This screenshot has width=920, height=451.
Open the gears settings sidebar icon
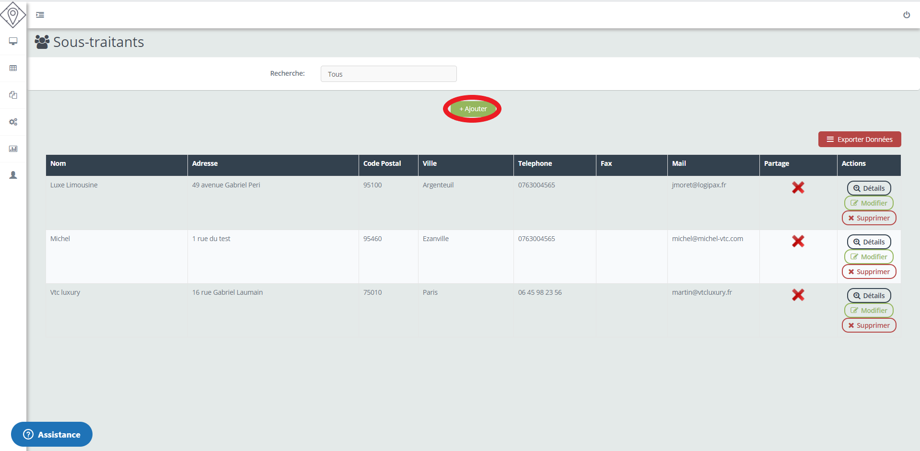coord(13,122)
